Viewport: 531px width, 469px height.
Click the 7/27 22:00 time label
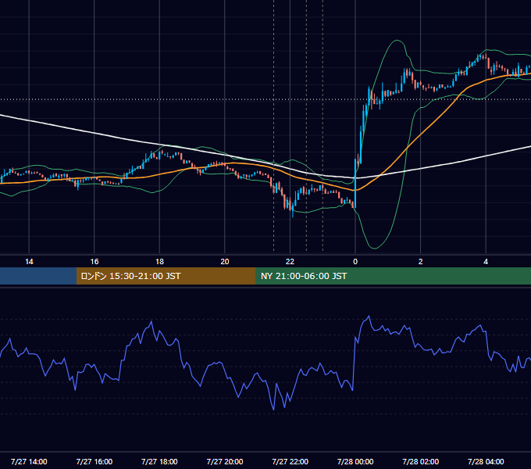[x=290, y=461]
